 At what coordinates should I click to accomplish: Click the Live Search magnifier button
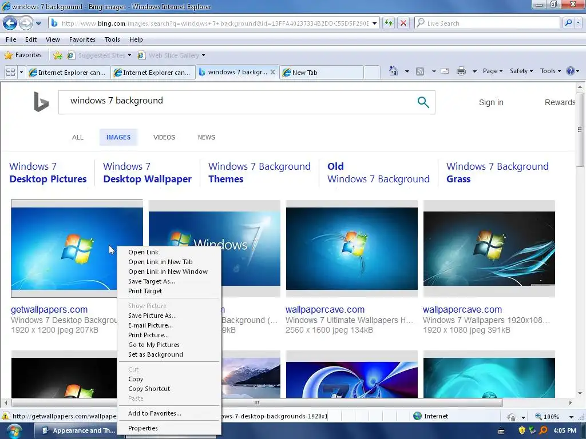pos(568,23)
